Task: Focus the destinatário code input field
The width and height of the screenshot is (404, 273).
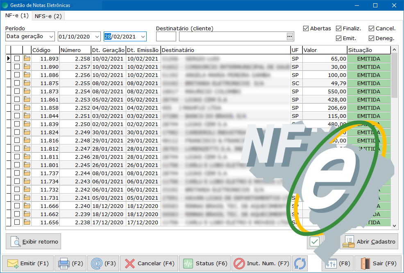Action: 166,36
